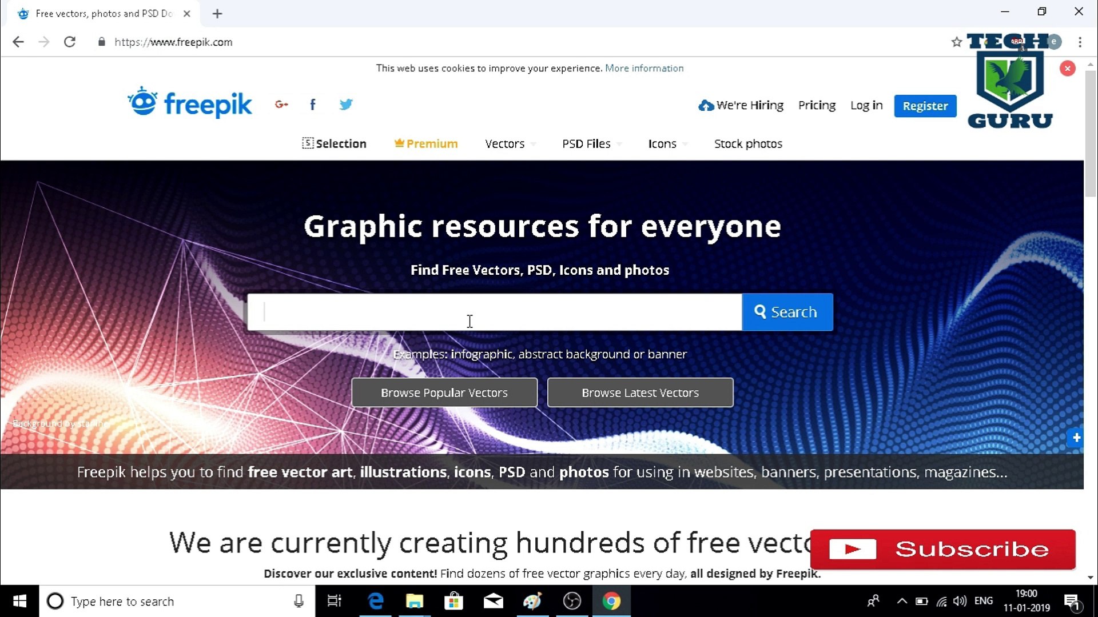Open the PSD Files dropdown
1098x617 pixels.
tap(587, 144)
